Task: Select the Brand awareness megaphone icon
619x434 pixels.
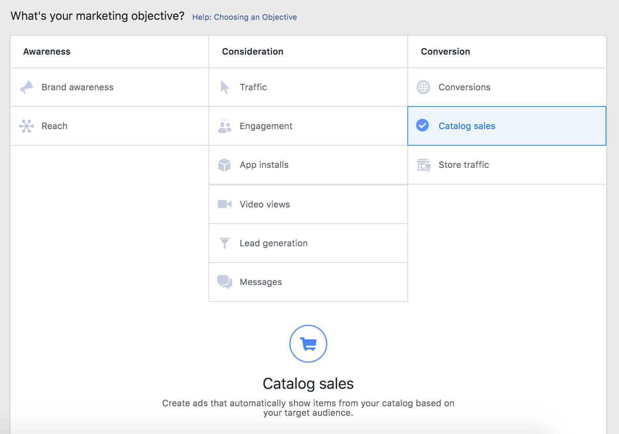Action: tap(26, 87)
